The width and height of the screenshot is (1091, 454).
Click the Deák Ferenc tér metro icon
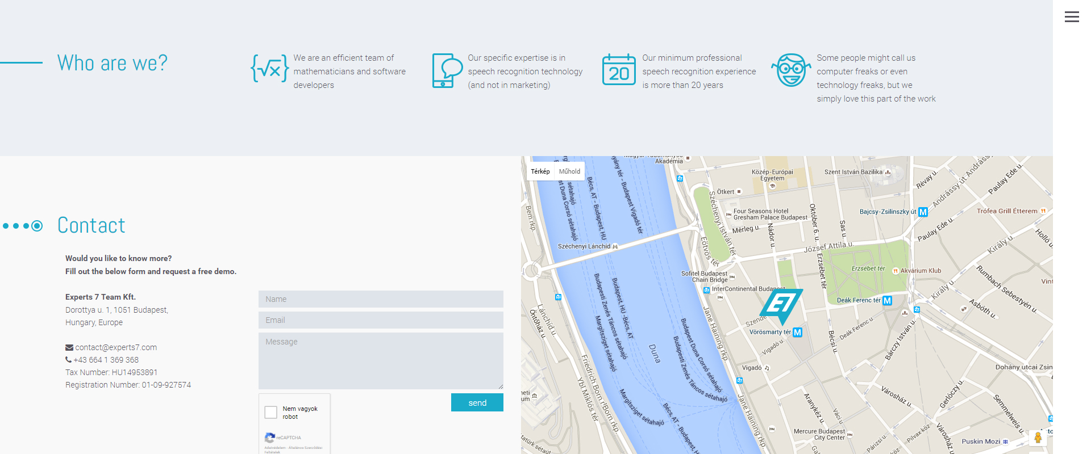tap(887, 301)
